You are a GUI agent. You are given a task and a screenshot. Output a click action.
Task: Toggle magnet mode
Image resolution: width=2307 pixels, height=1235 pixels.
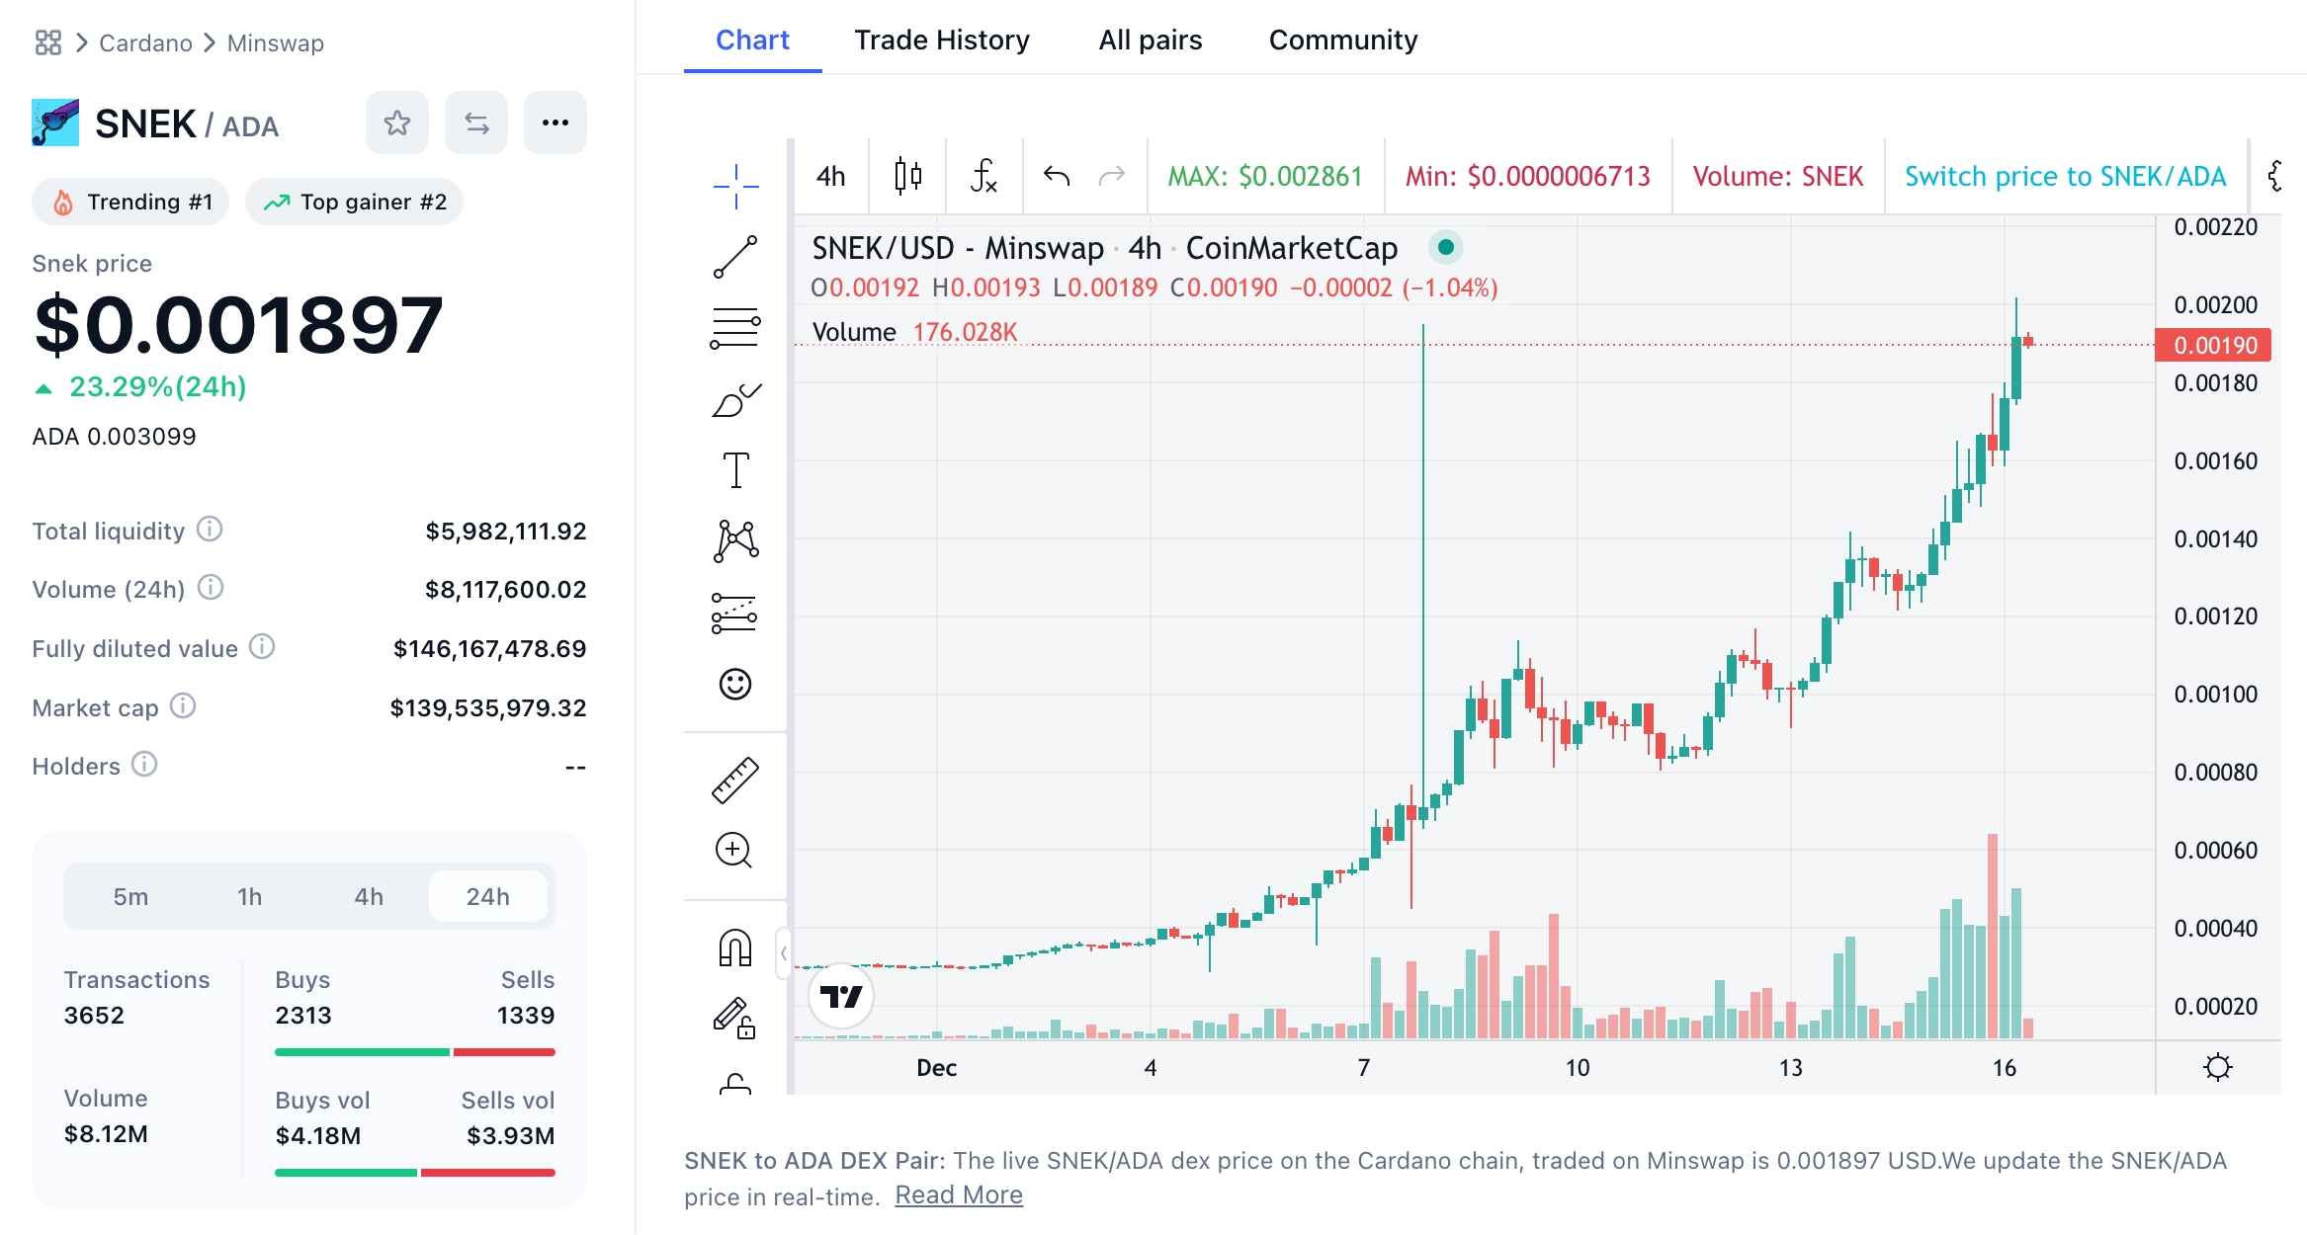735,947
